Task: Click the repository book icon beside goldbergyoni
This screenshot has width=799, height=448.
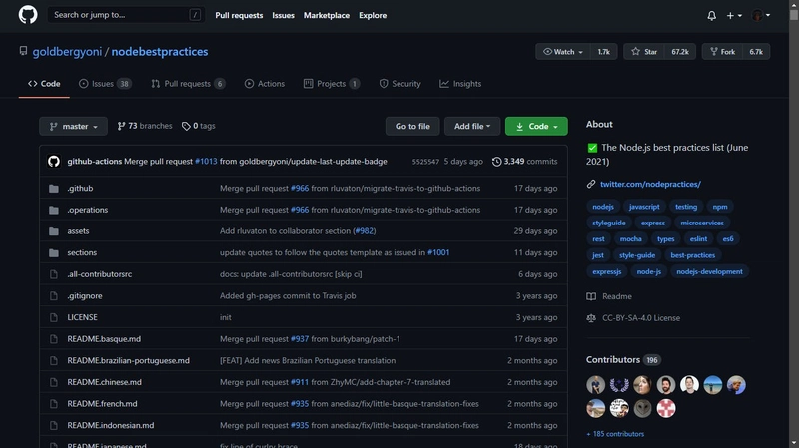Action: [23, 51]
